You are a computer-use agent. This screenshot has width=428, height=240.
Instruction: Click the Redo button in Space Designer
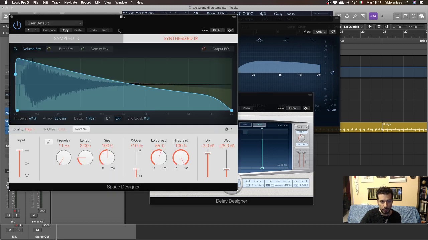[x=106, y=30]
